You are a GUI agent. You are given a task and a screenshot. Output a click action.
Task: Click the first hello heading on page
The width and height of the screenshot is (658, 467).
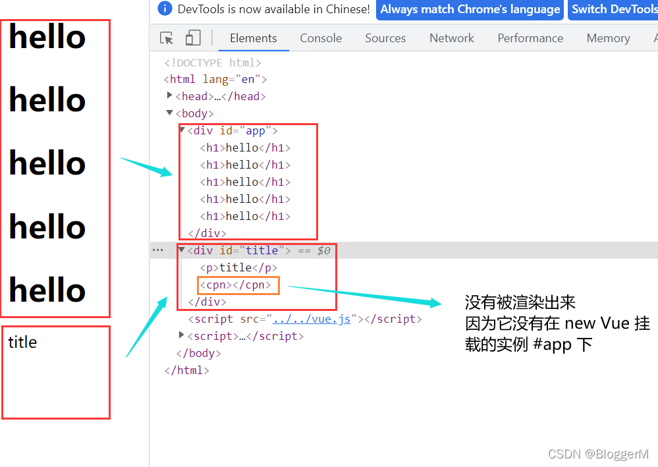47,37
